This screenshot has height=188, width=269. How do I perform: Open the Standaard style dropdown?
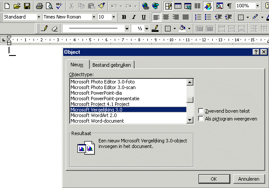[x=39, y=17]
